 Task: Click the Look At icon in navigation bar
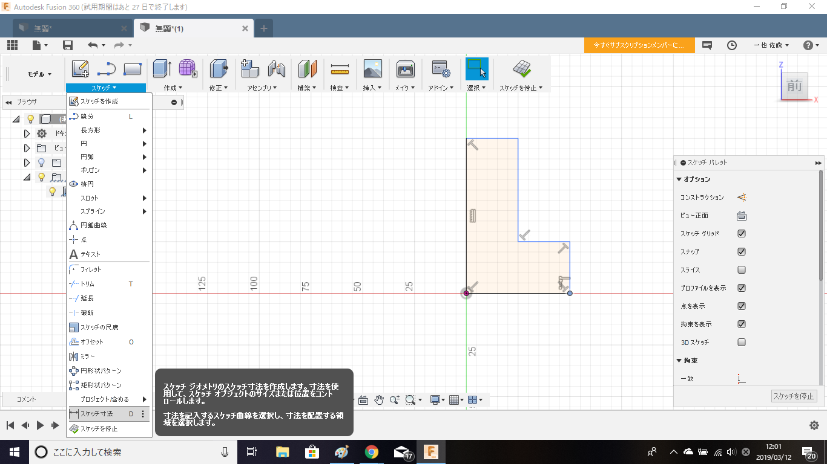[x=363, y=399]
